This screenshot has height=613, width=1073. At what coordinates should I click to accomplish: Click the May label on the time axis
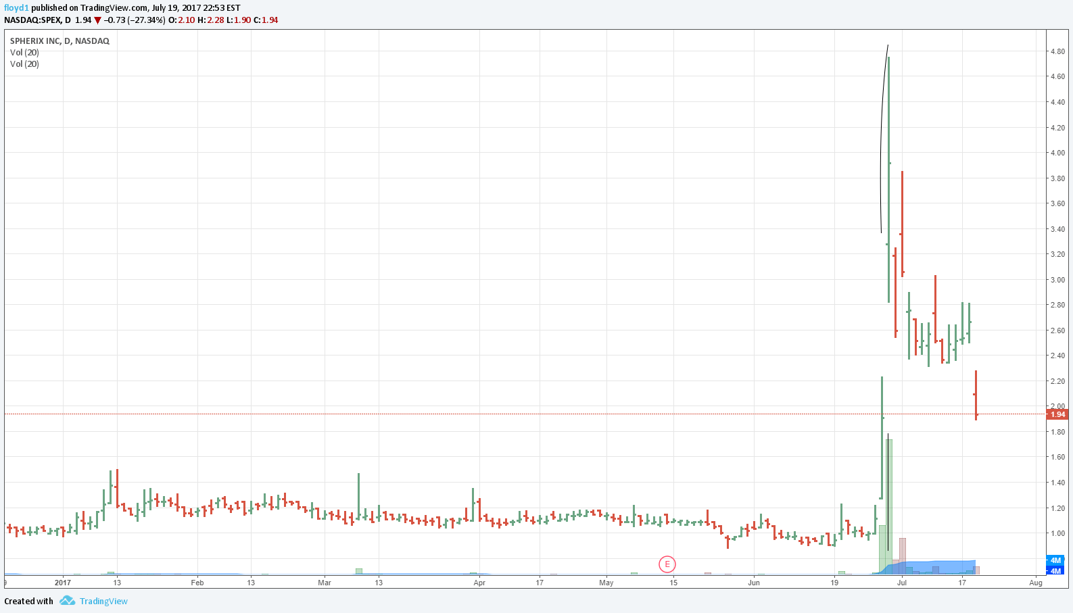point(606,583)
